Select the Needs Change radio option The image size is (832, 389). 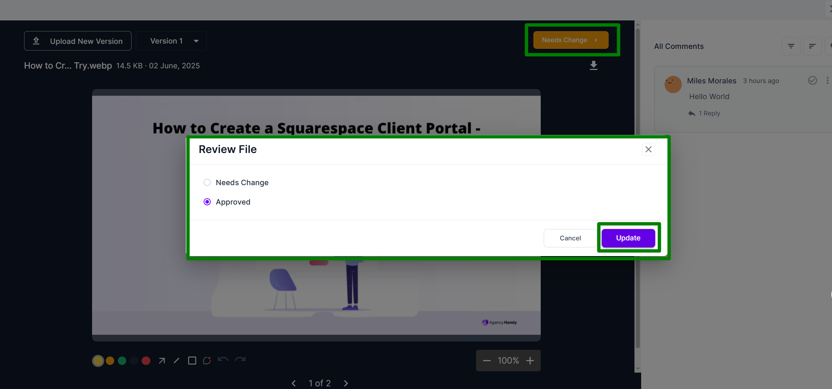pyautogui.click(x=207, y=182)
